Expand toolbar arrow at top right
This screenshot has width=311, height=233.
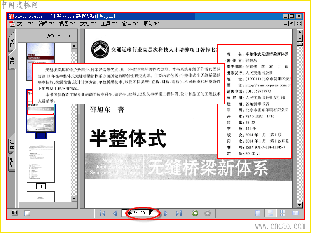coord(299,32)
